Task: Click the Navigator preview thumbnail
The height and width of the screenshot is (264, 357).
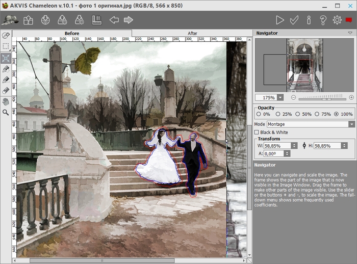Action: pyautogui.click(x=304, y=65)
